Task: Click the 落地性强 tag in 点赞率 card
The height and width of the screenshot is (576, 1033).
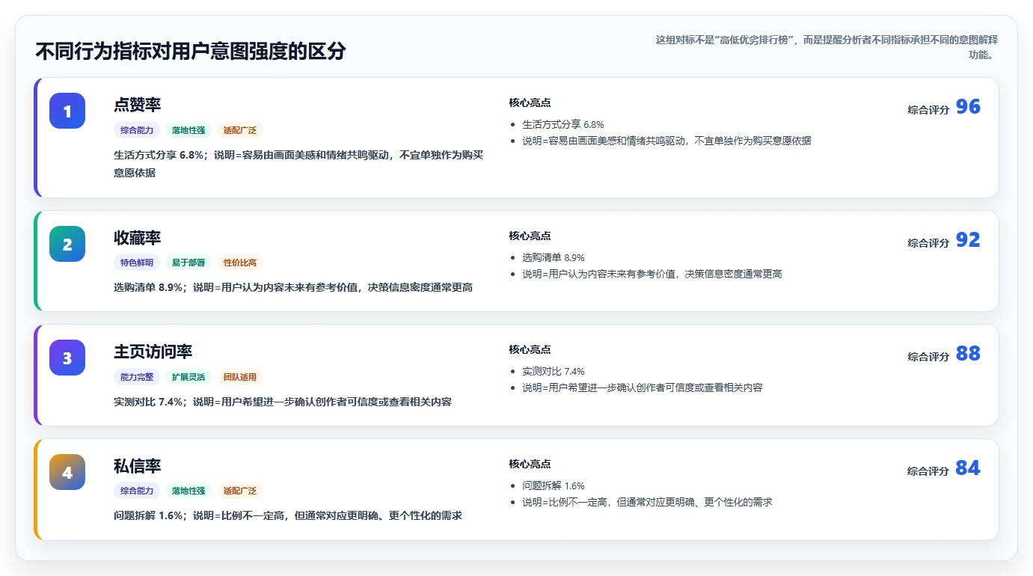Action: [188, 130]
